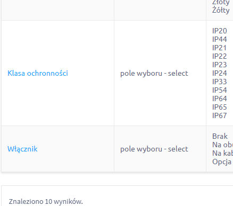Click the Brak value in Włącznik row
The width and height of the screenshot is (233, 206).
[220, 136]
